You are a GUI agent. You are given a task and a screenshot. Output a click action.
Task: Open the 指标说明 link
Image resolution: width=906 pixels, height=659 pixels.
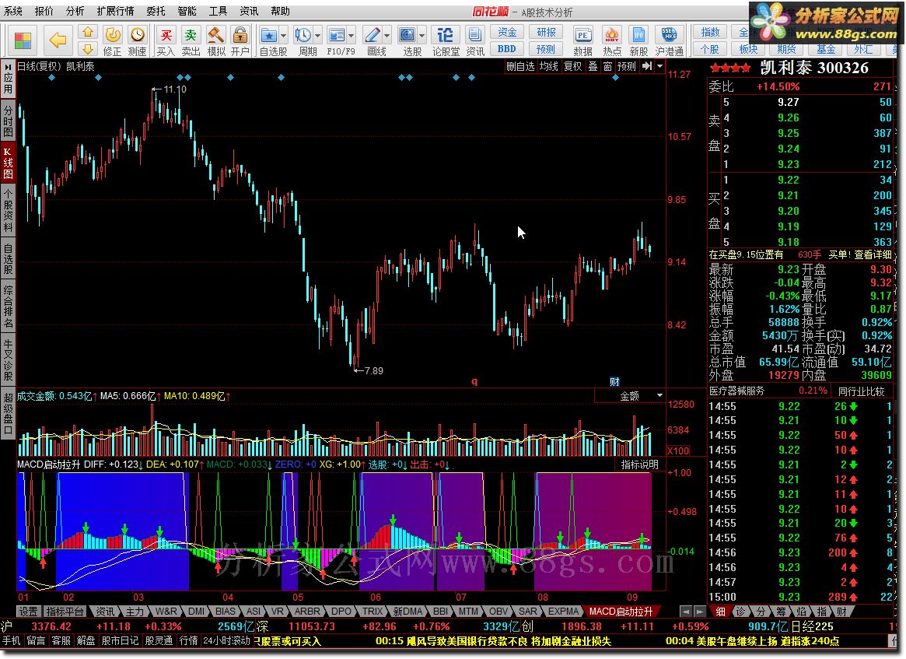639,464
